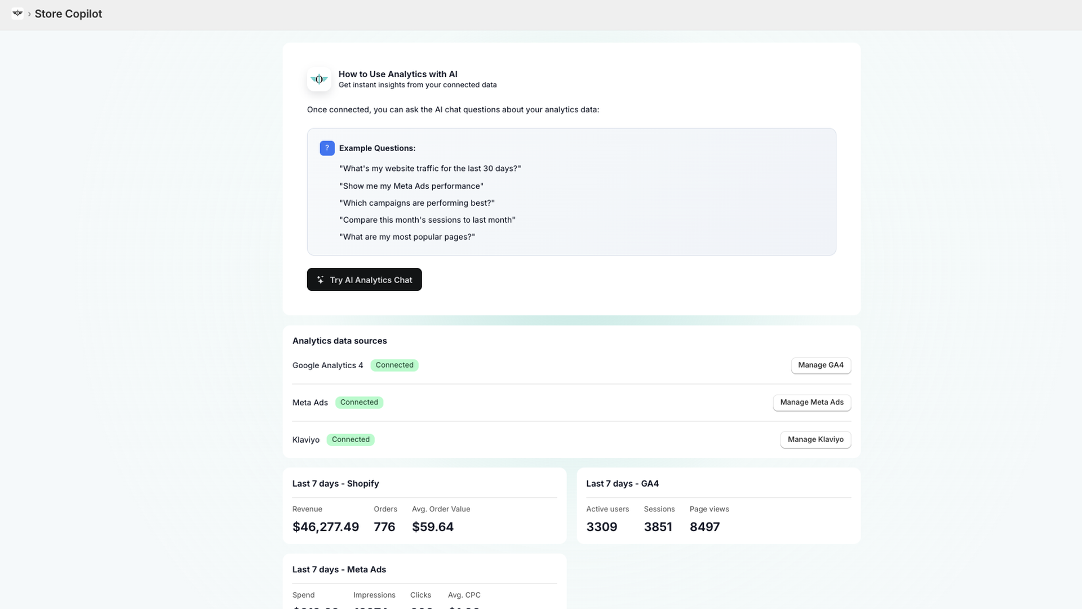
Task: Click Google Analytics 4 Connected badge
Action: click(x=394, y=365)
